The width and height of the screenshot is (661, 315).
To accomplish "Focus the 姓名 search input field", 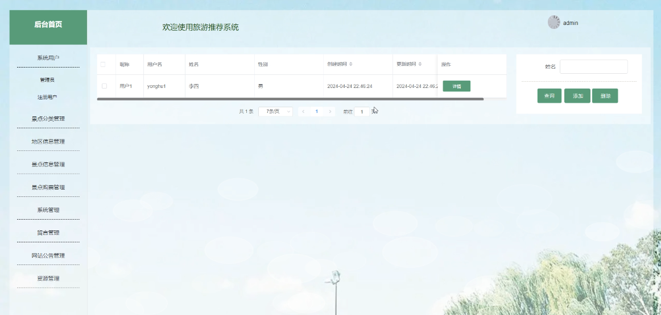I will coord(593,66).
